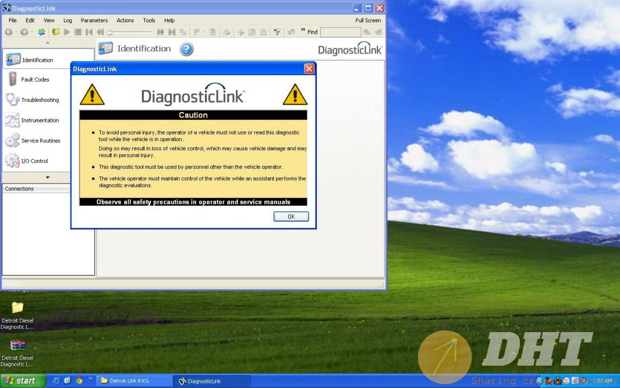The height and width of the screenshot is (388, 620).
Task: Select Troubleshooting in the sidebar
Action: [40, 100]
